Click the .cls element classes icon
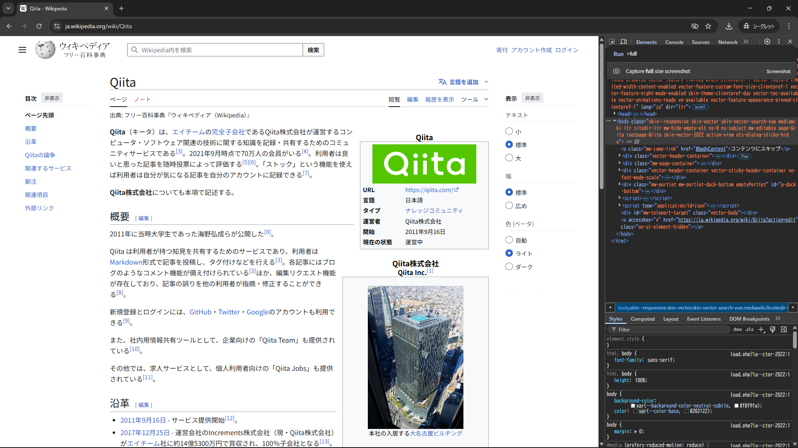This screenshot has height=448, width=798. click(x=749, y=329)
